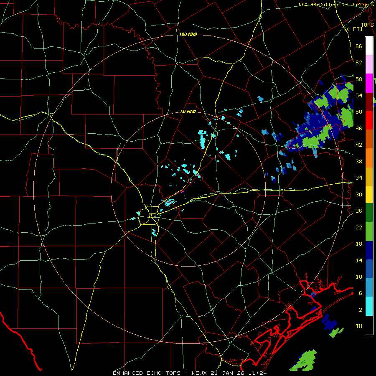Viewport: 376px width, 376px height.
Task: Select the light blue legend swatch
Action: [369, 287]
